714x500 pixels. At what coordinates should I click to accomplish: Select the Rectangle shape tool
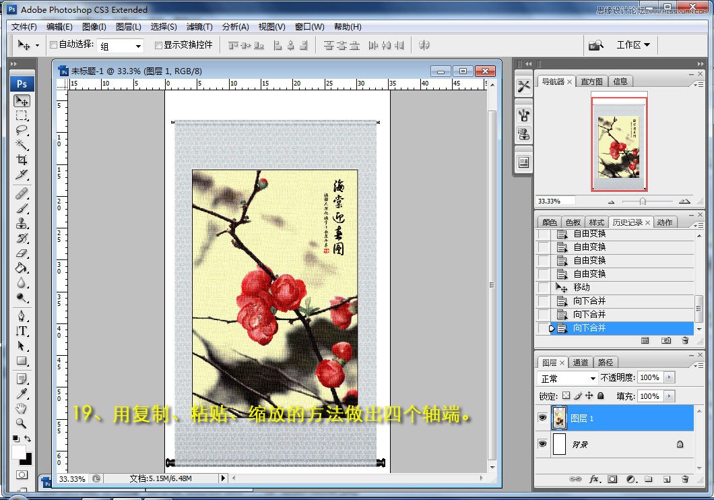pyautogui.click(x=22, y=361)
